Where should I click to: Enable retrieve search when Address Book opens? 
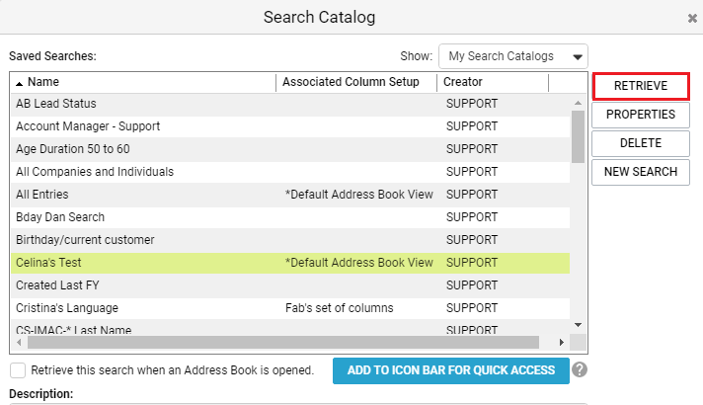click(x=18, y=370)
